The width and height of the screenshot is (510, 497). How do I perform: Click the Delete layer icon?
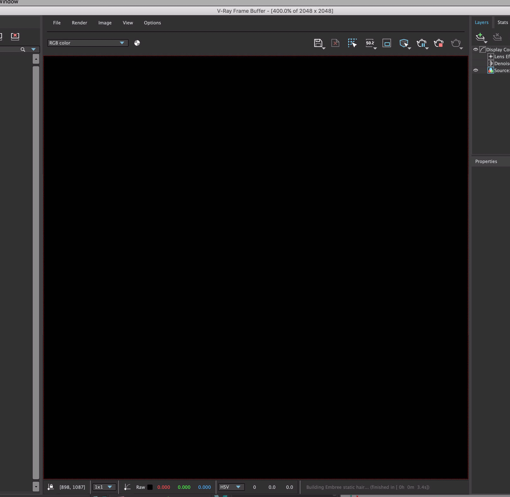coord(497,37)
